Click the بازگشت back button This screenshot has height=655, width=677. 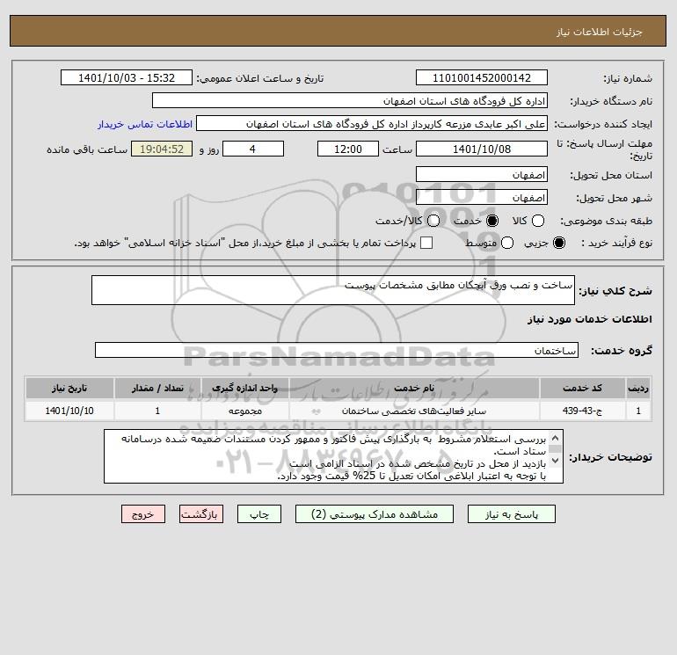201,513
